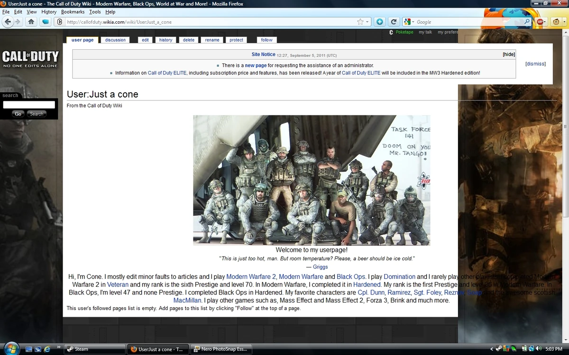Viewport: 569px width, 355px height.
Task: Click Show Desktop in quick launch
Action: click(29, 349)
